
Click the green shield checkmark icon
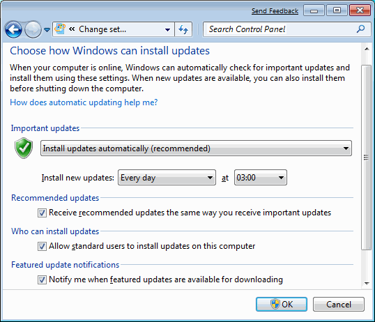coord(24,148)
